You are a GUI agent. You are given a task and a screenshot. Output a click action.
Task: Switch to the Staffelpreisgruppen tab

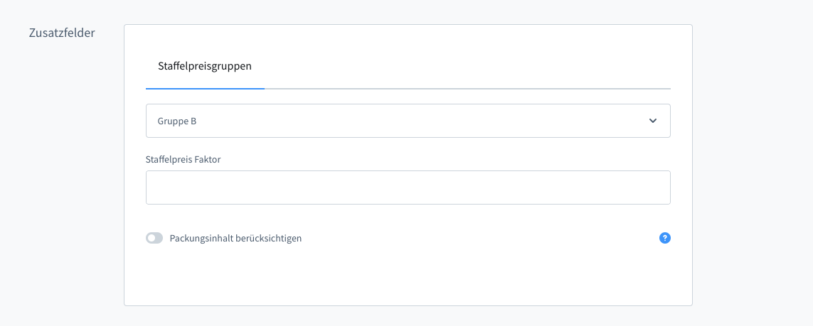coord(205,66)
